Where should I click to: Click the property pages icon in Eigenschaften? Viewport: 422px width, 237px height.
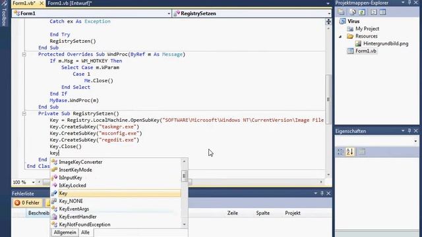coord(362,152)
